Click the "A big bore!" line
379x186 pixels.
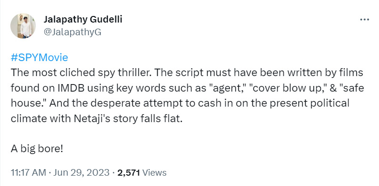37,149
